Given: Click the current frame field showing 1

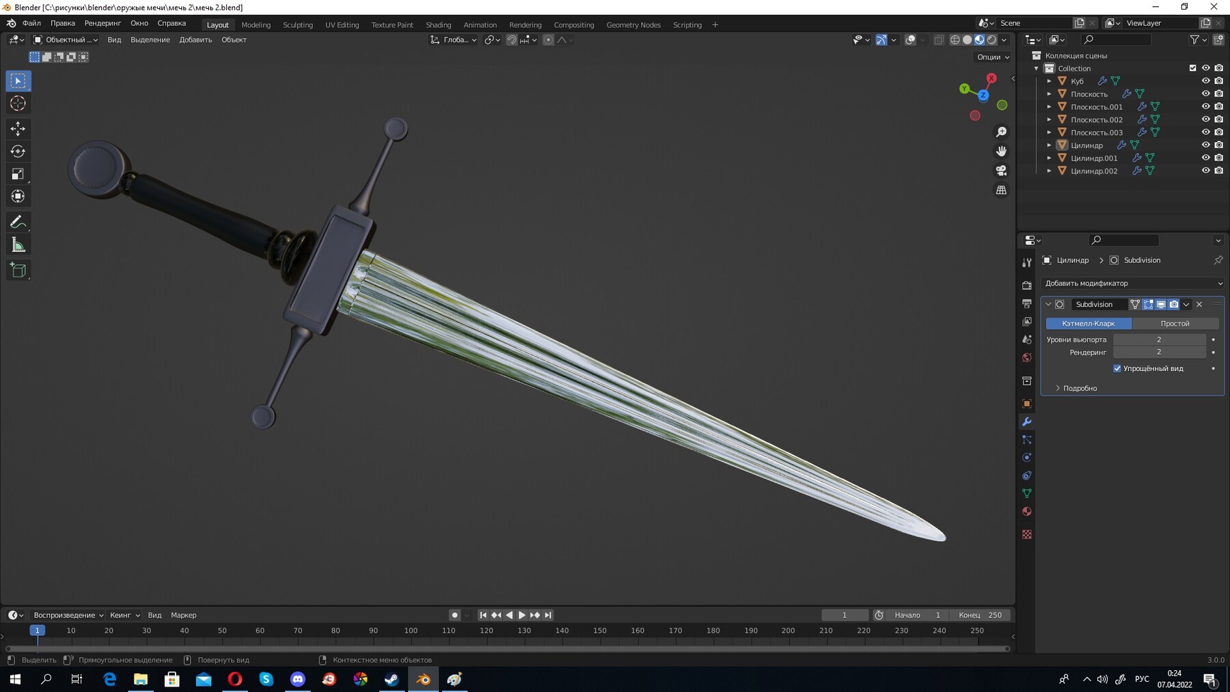Looking at the screenshot, I should (845, 615).
